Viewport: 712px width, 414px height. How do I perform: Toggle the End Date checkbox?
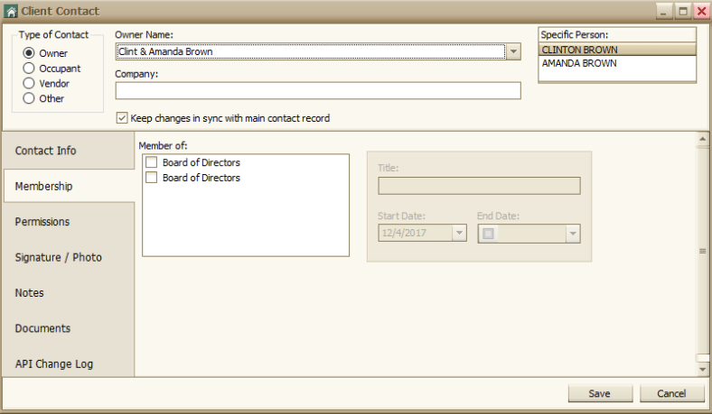pyautogui.click(x=488, y=234)
